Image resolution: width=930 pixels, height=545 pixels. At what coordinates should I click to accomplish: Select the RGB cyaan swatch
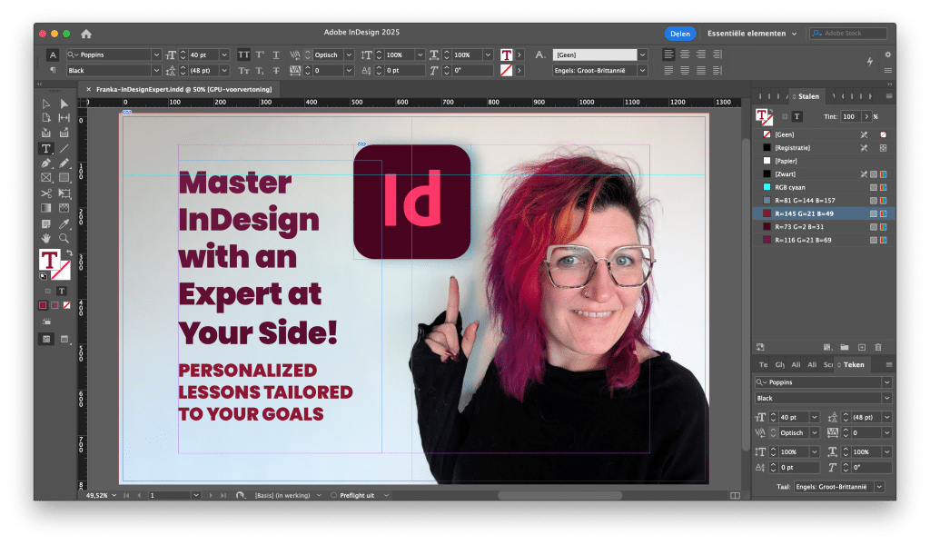pyautogui.click(x=823, y=187)
